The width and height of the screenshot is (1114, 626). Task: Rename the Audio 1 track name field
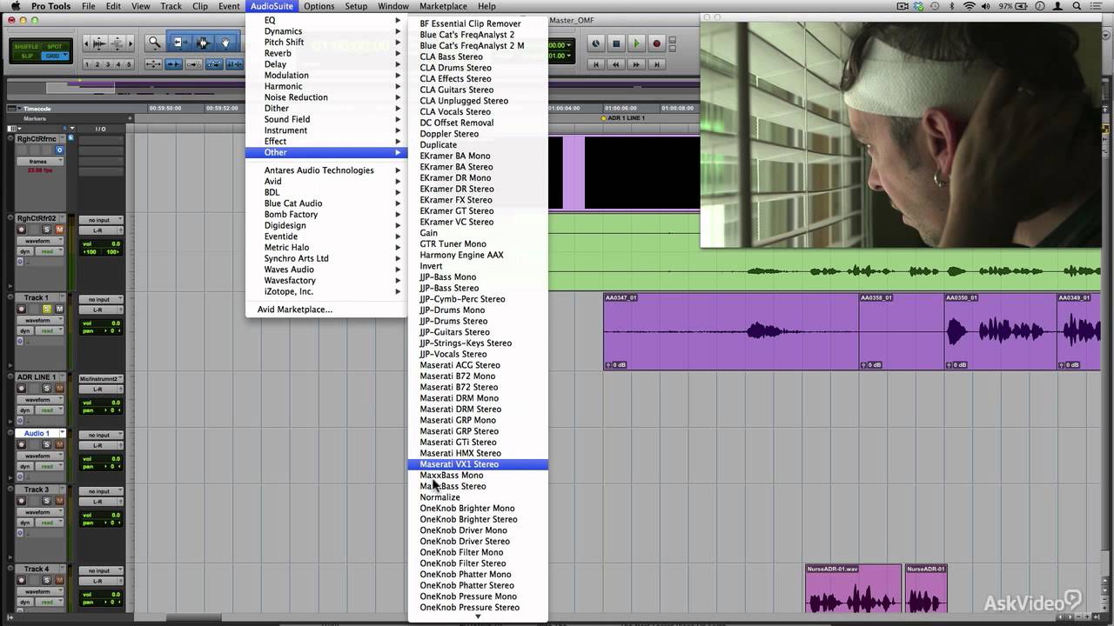37,433
